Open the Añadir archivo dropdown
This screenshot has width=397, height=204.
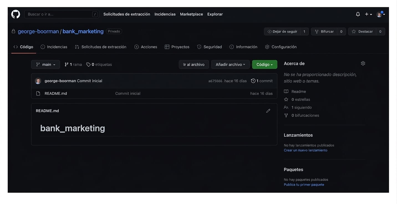[230, 65]
